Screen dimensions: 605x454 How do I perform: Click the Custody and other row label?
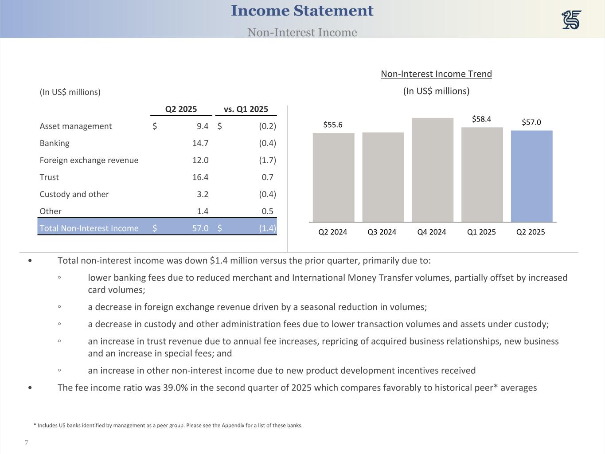point(74,194)
